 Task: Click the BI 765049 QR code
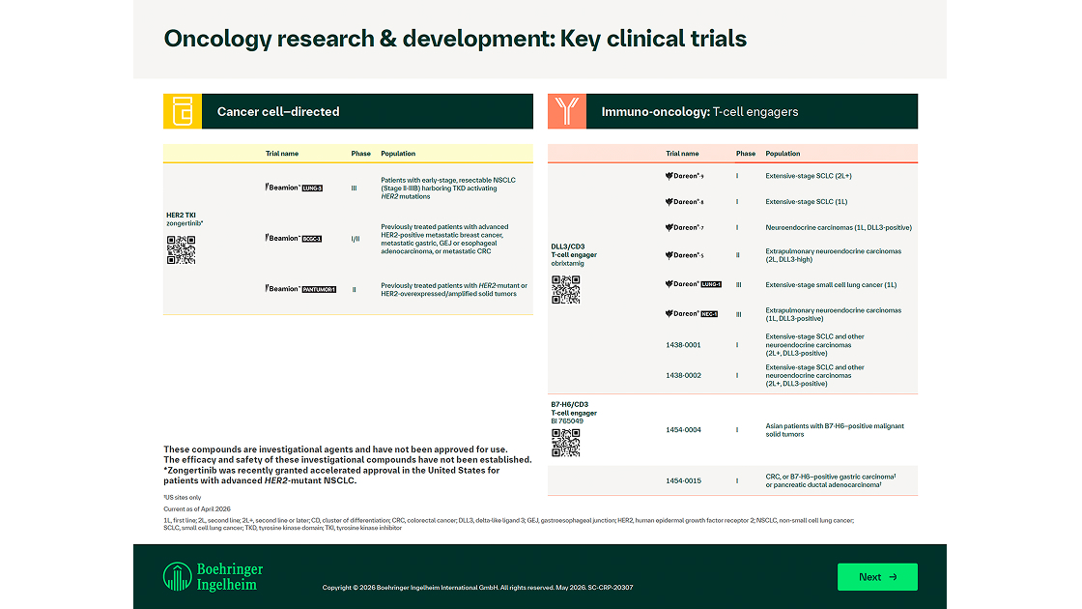[566, 444]
